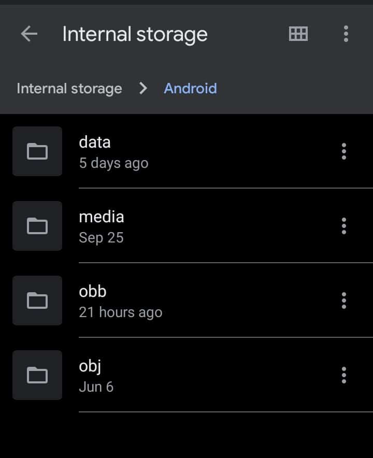Tap the Internal storage page title

(135, 35)
